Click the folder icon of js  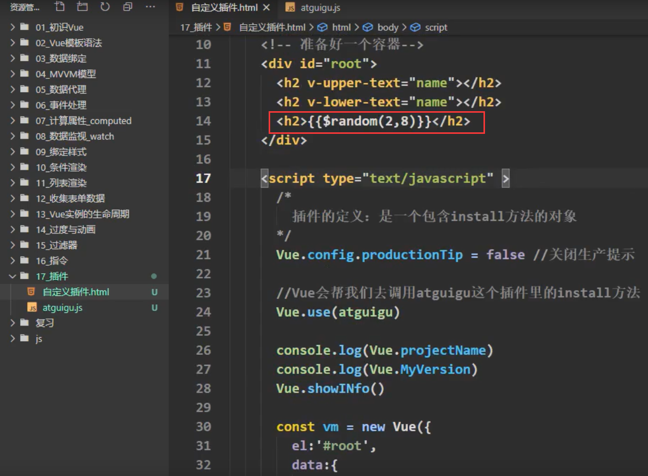pyautogui.click(x=25, y=339)
